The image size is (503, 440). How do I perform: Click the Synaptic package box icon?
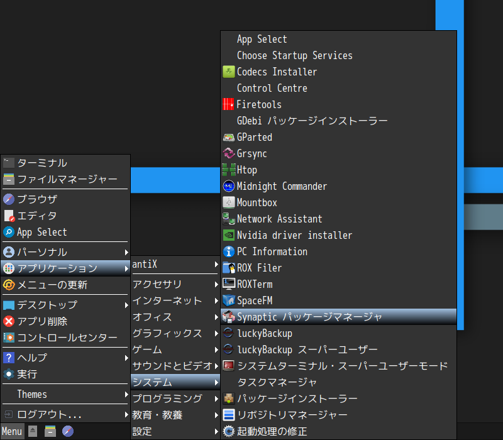228,317
